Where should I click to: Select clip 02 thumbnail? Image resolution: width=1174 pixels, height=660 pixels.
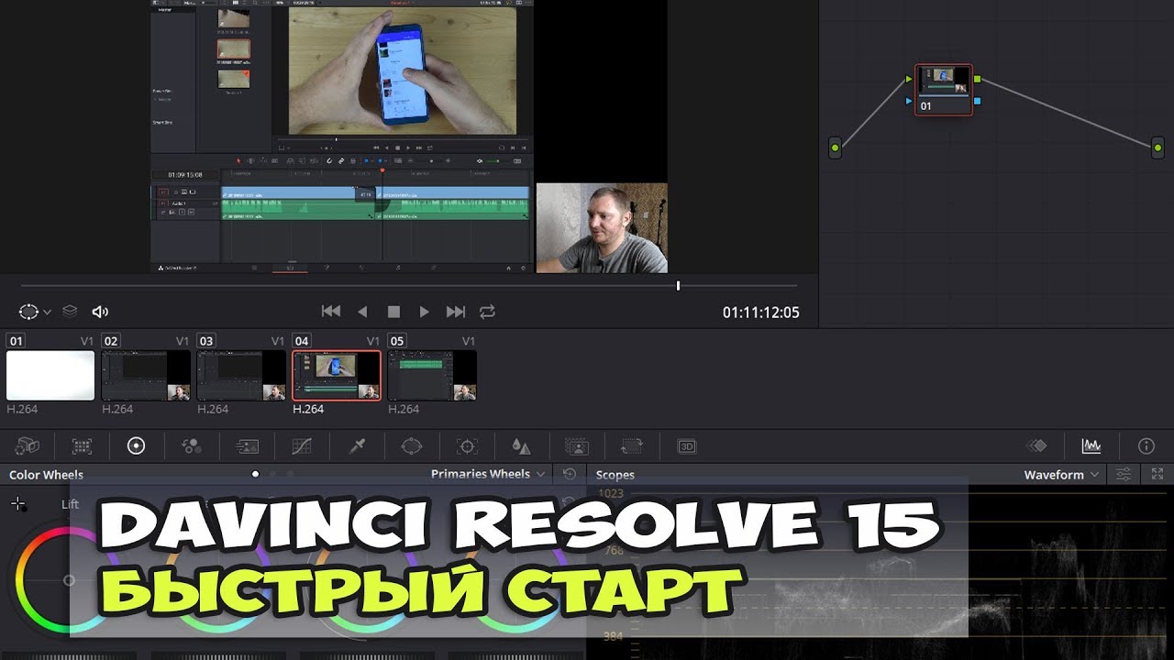coord(146,376)
